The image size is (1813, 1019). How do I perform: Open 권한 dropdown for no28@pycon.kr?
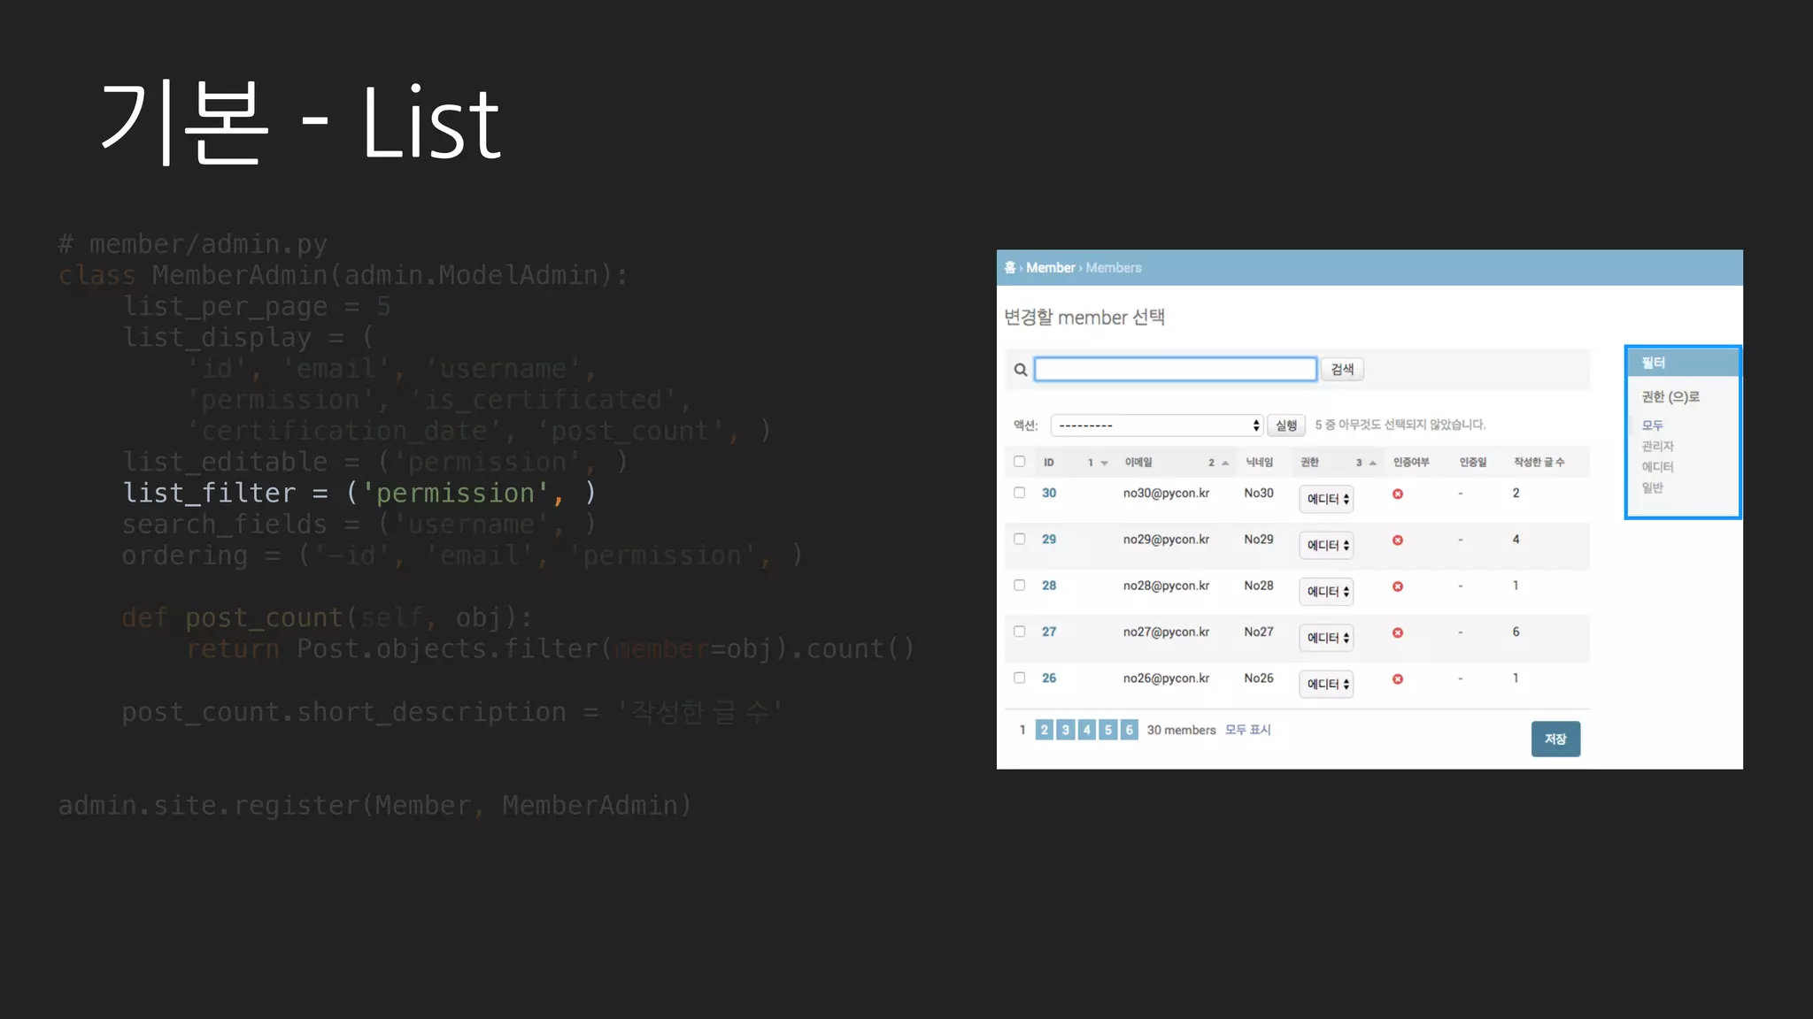(1327, 592)
